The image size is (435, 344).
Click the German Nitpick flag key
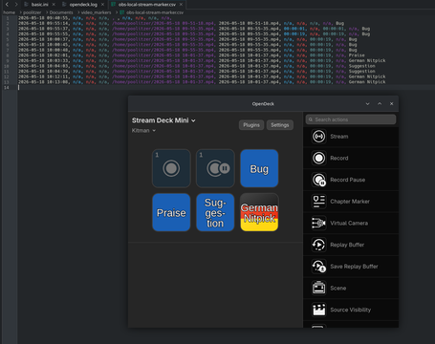click(259, 212)
